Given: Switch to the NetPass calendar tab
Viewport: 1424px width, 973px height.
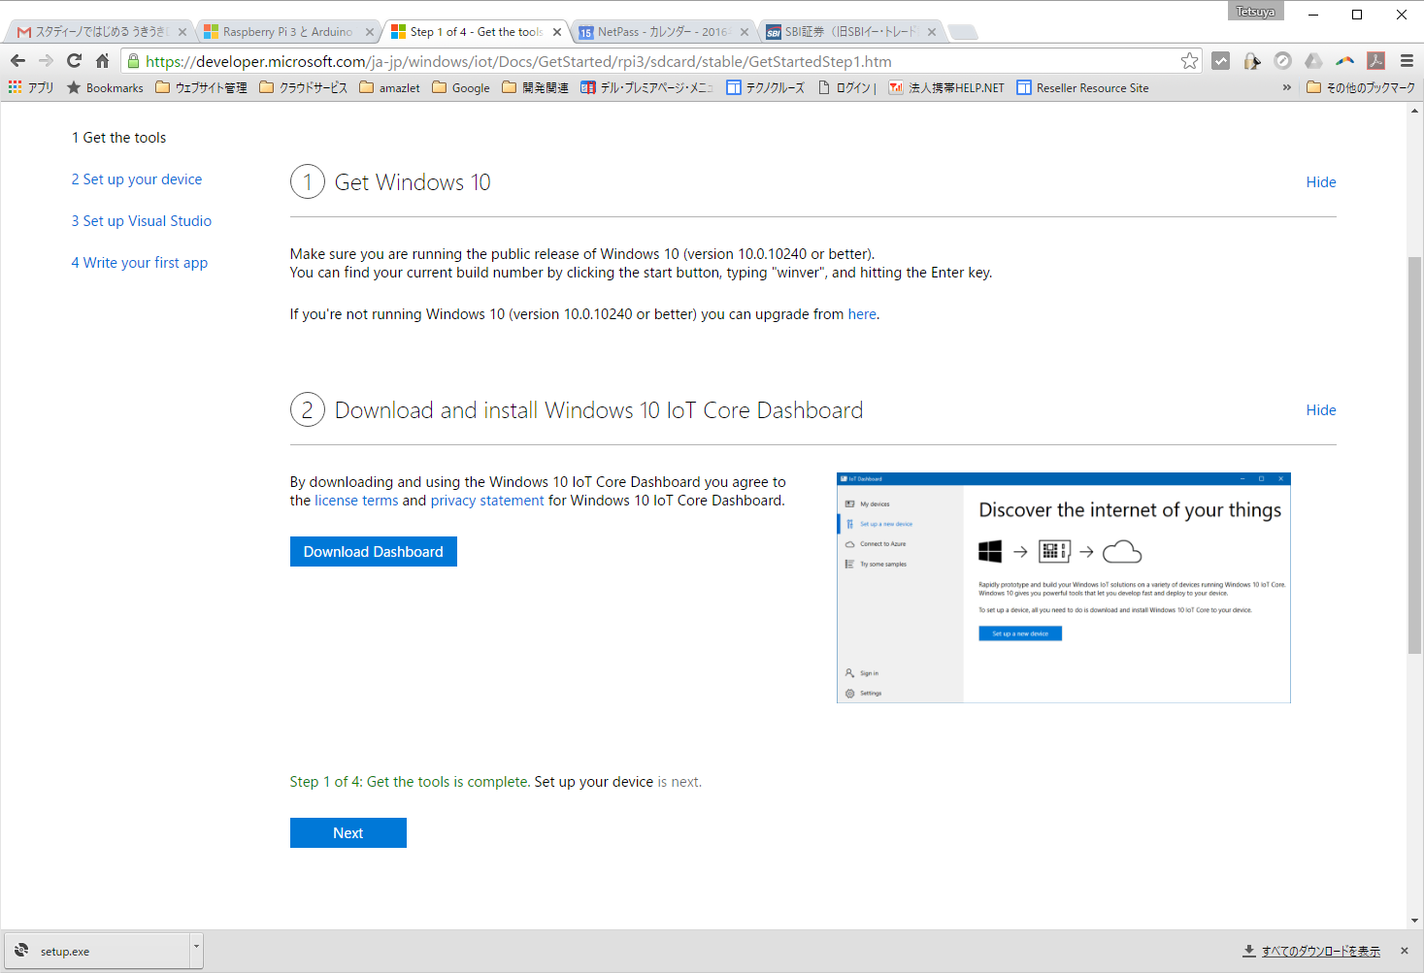Looking at the screenshot, I should 660,32.
